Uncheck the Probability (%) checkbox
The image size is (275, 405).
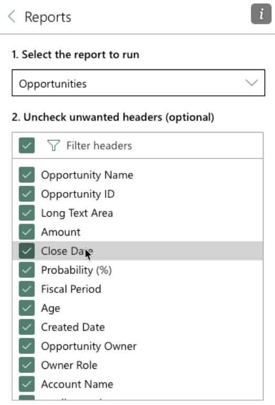pos(27,270)
